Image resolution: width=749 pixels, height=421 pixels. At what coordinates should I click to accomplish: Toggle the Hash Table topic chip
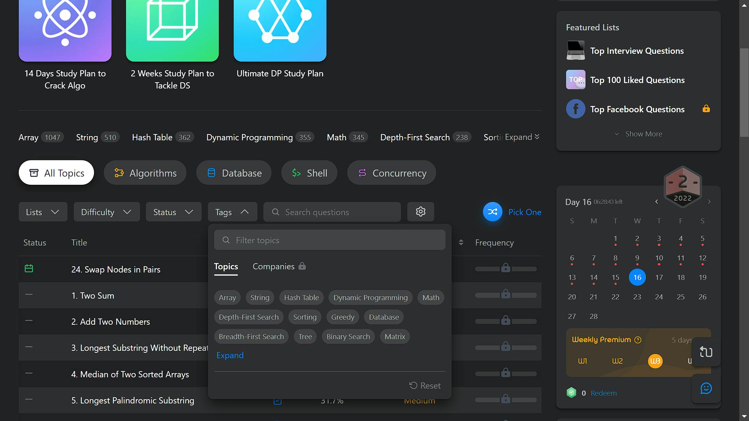302,297
